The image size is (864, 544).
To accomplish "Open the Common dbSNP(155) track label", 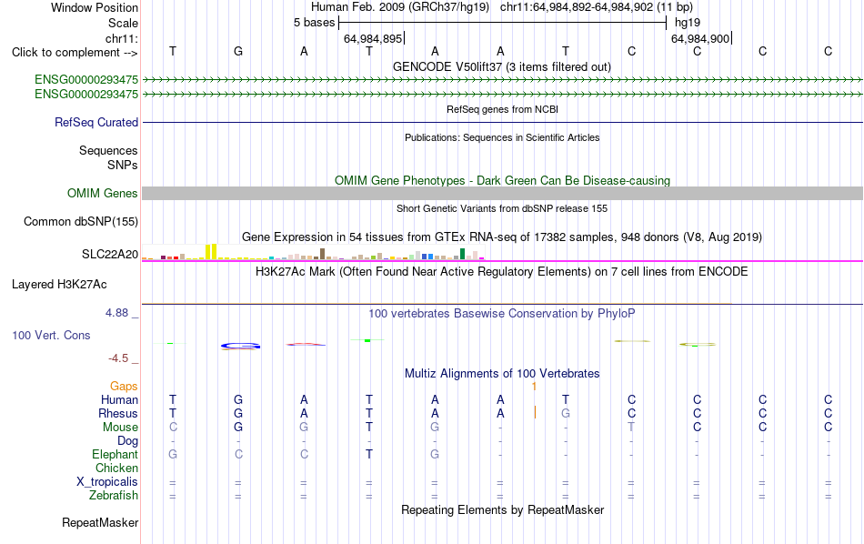I will tap(80, 222).
